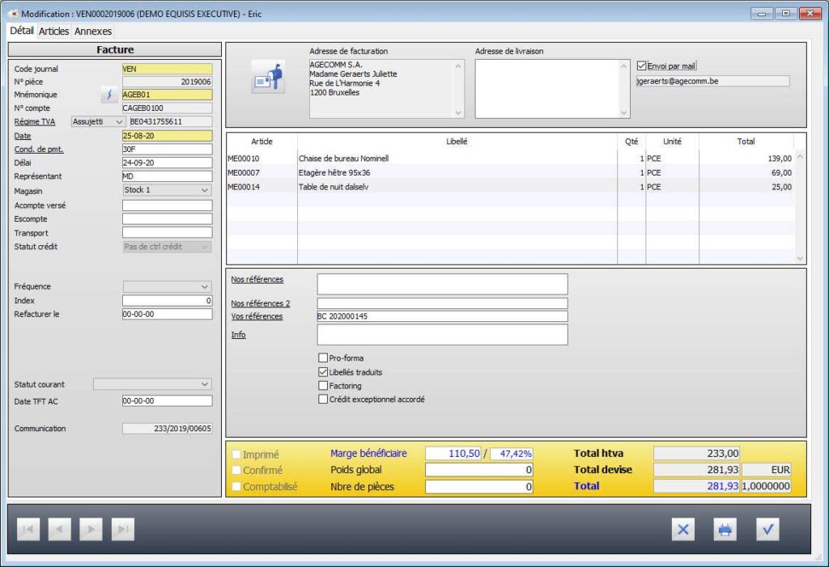
Task: Open the Régime TVA dropdown showing Assujetti
Action: [x=118, y=121]
